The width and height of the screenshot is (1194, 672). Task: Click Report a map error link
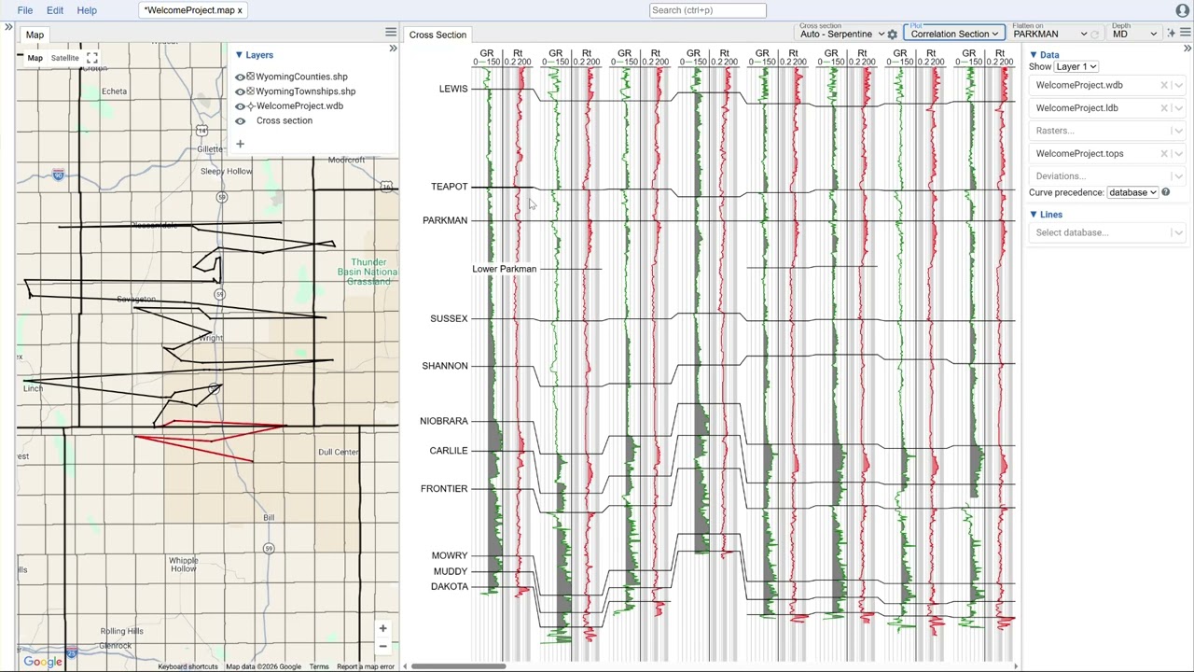(366, 666)
